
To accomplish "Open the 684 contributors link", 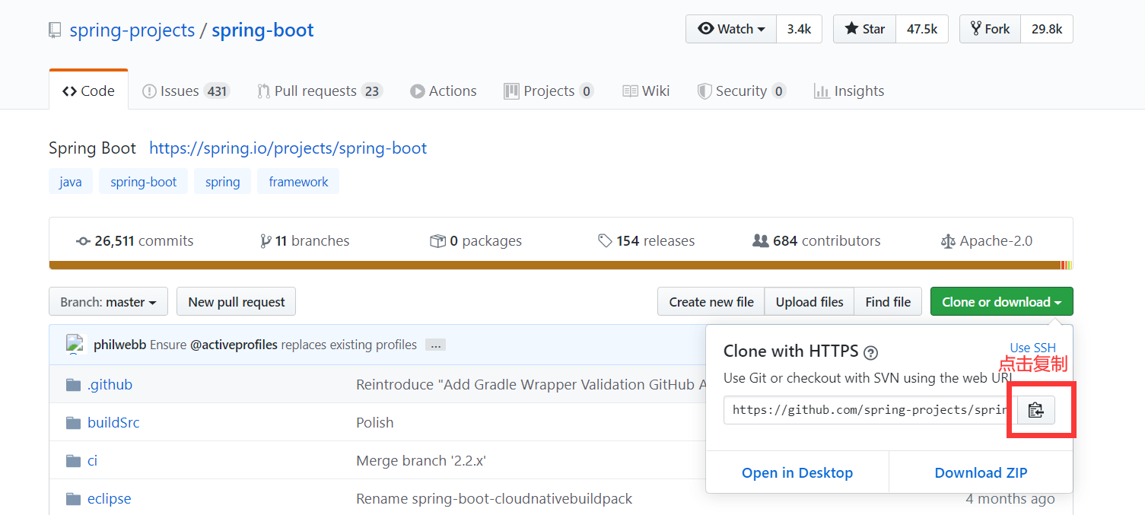I will pos(816,241).
